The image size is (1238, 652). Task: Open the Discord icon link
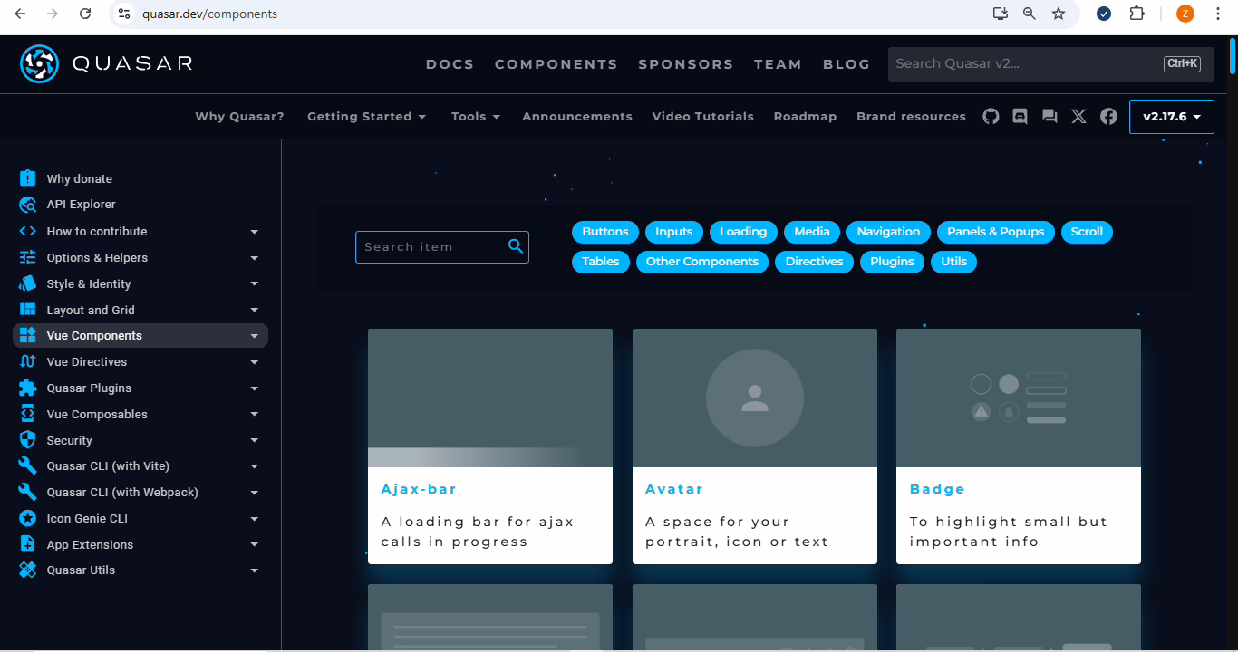[x=1020, y=117]
